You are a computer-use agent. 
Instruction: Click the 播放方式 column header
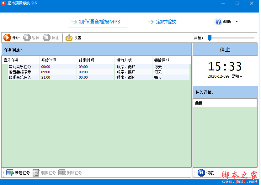[133, 60]
